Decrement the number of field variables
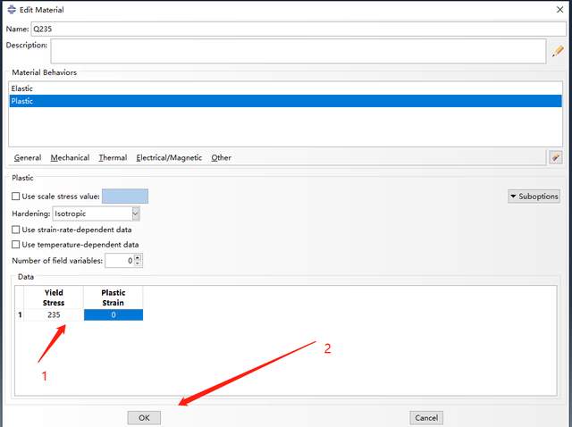This screenshot has height=427, width=572. (x=138, y=264)
